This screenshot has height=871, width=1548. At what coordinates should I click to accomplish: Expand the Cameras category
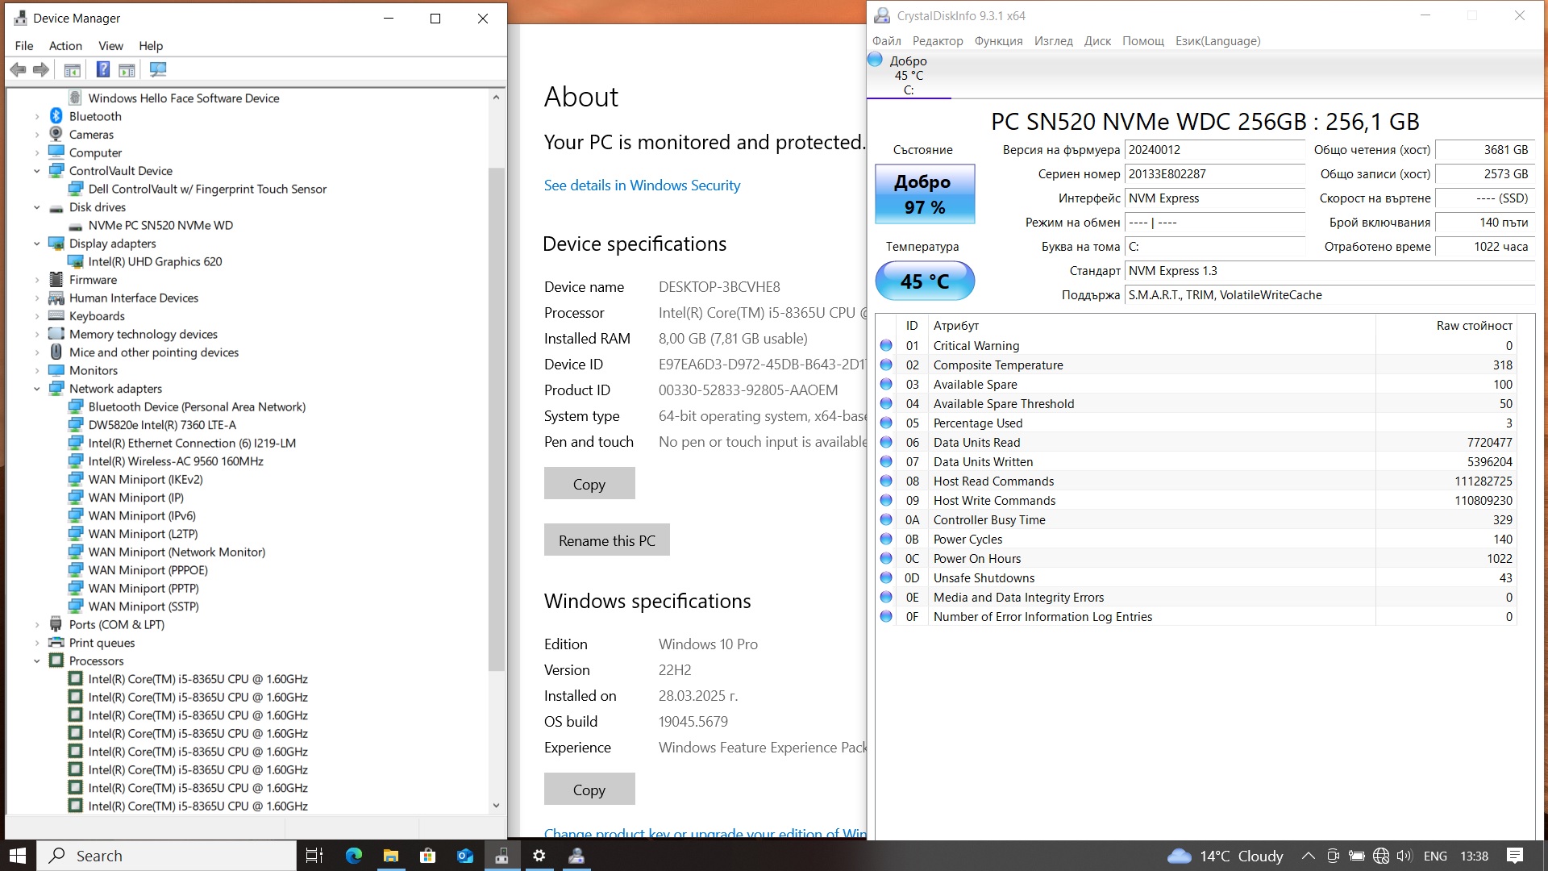pyautogui.click(x=37, y=135)
